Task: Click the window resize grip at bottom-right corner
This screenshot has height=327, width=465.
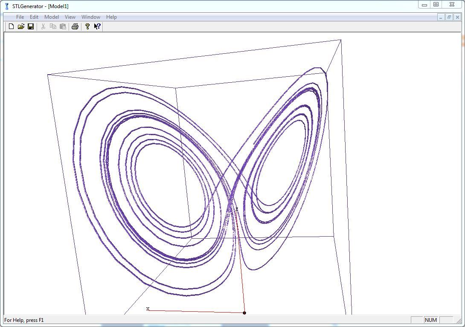Action: [459, 321]
